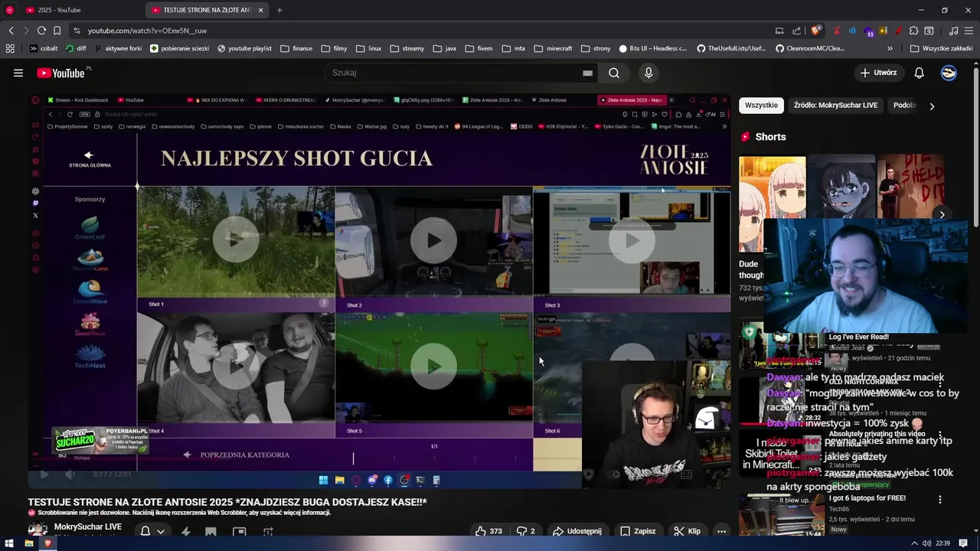The height and width of the screenshot is (551, 980).
Task: Open more actions three-dot menu under video
Action: (721, 531)
